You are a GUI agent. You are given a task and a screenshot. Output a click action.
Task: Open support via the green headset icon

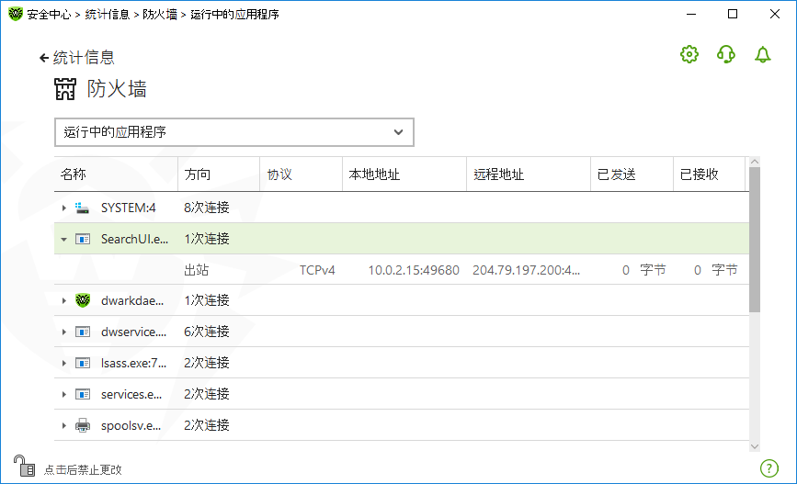(x=726, y=54)
